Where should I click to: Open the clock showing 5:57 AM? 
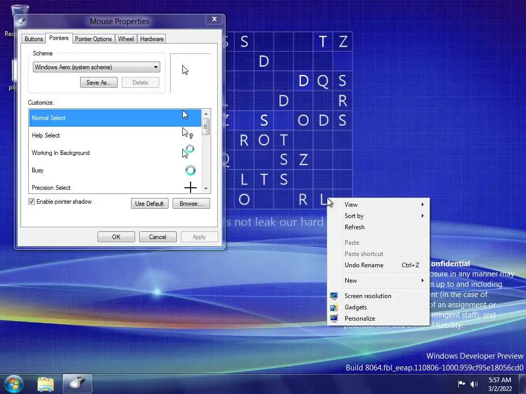click(x=500, y=384)
